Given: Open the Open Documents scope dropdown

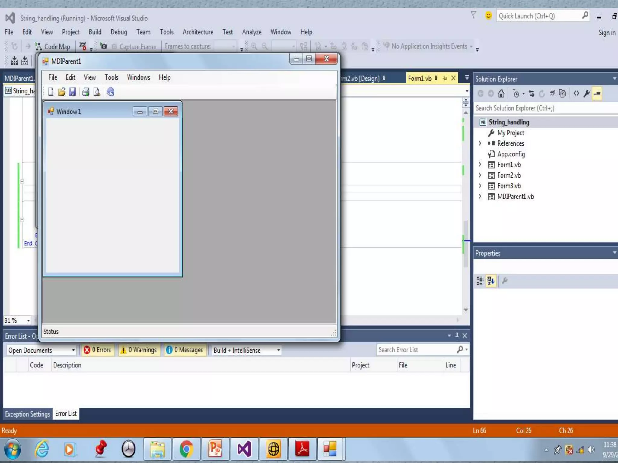Looking at the screenshot, I should [41, 350].
